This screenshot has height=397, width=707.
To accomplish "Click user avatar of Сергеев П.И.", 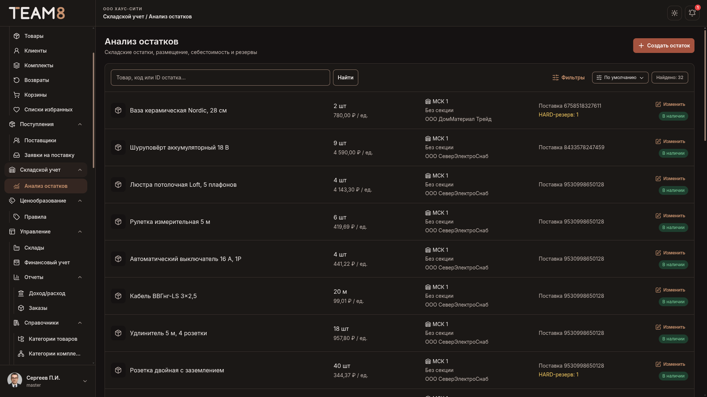I will tap(15, 380).
